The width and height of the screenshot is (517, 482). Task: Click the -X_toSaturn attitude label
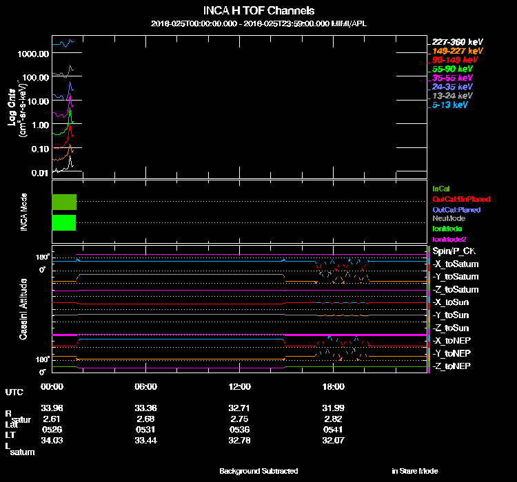click(x=455, y=264)
